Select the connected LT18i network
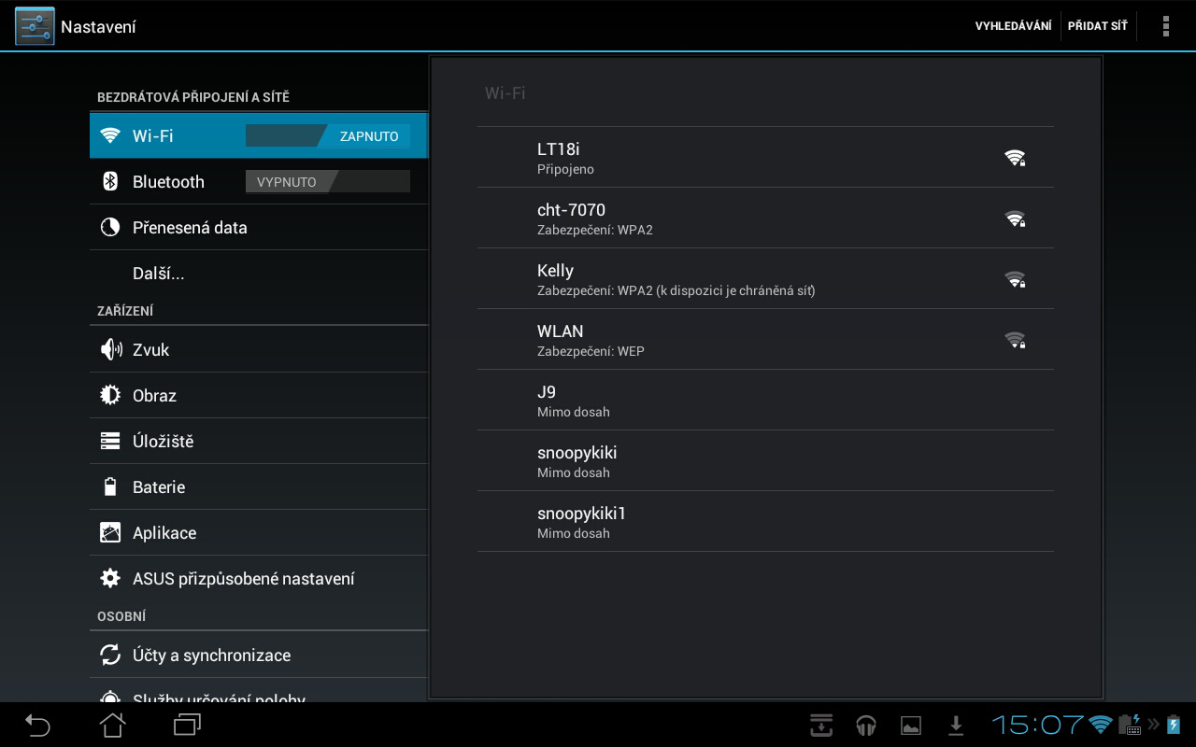This screenshot has width=1196, height=747. (x=765, y=158)
